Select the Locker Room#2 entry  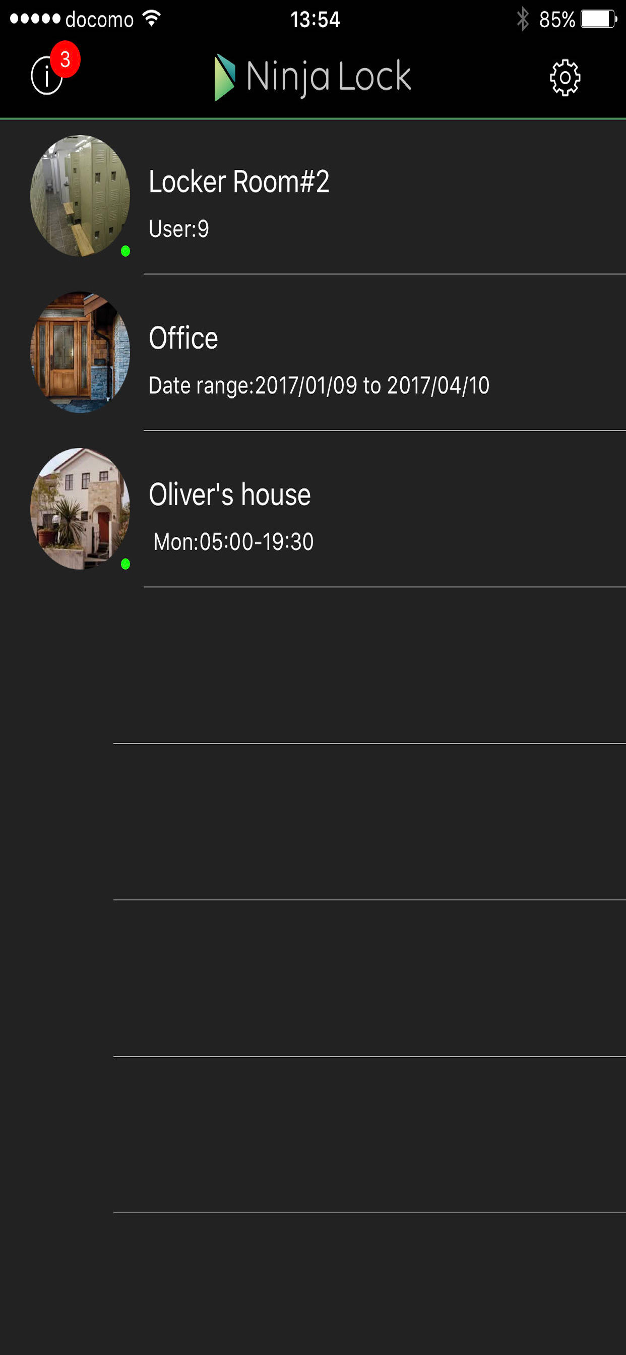click(x=313, y=196)
